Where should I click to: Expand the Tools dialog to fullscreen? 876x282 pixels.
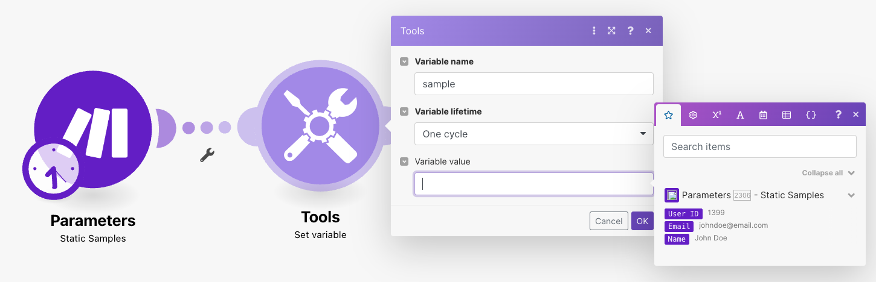(611, 31)
